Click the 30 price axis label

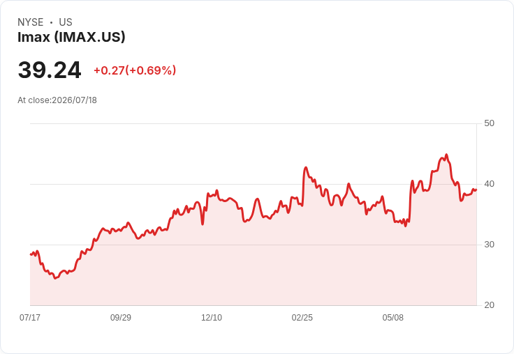pos(489,245)
